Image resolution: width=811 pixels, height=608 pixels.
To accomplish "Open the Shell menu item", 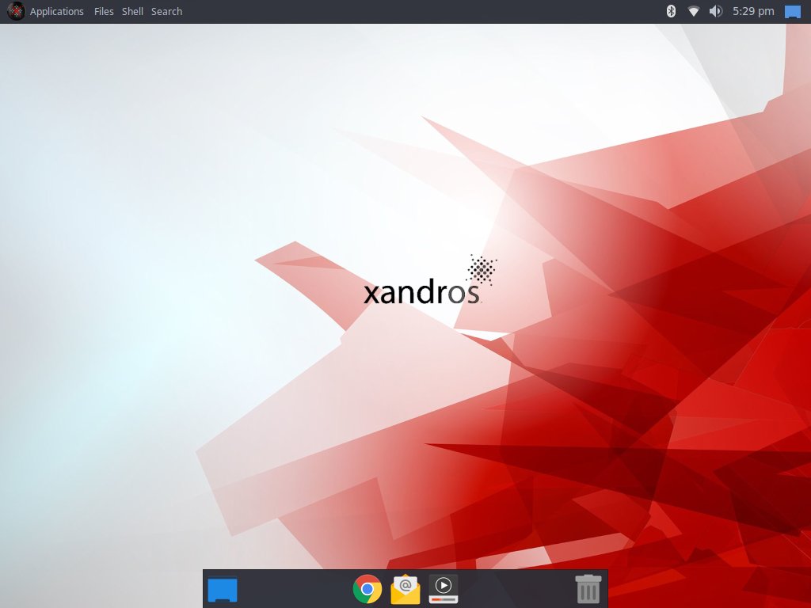I will pyautogui.click(x=132, y=11).
